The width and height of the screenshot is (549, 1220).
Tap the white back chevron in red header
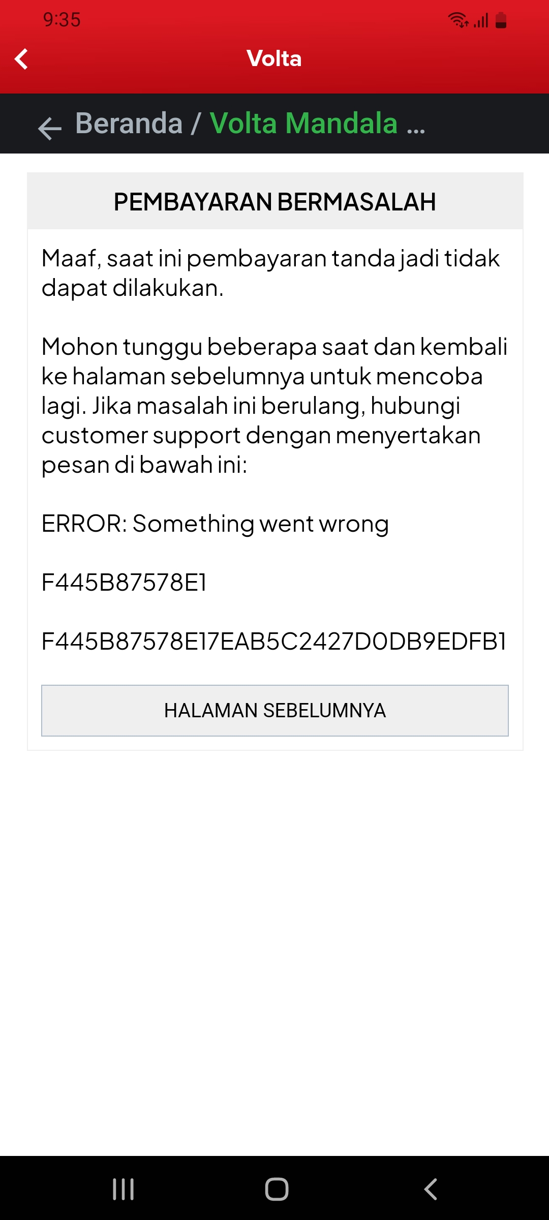[x=21, y=59]
